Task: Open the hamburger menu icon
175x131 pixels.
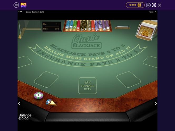Action: [16, 5]
